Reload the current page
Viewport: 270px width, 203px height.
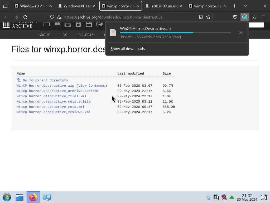click(25, 17)
